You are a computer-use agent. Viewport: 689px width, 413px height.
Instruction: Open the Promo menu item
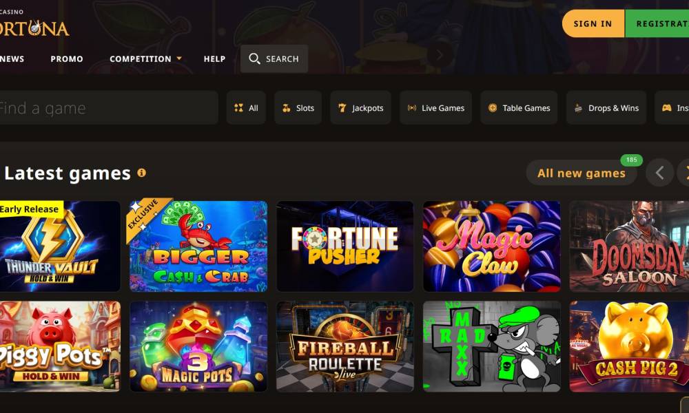[67, 59]
